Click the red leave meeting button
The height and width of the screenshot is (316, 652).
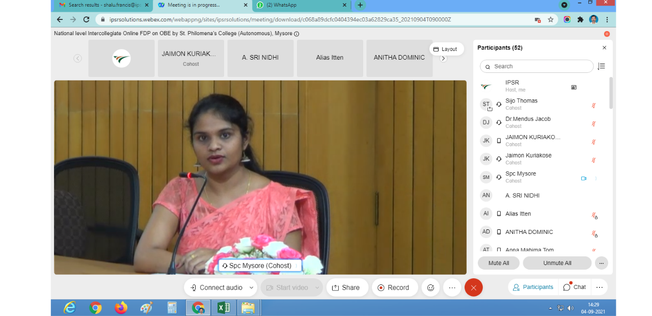click(x=473, y=287)
